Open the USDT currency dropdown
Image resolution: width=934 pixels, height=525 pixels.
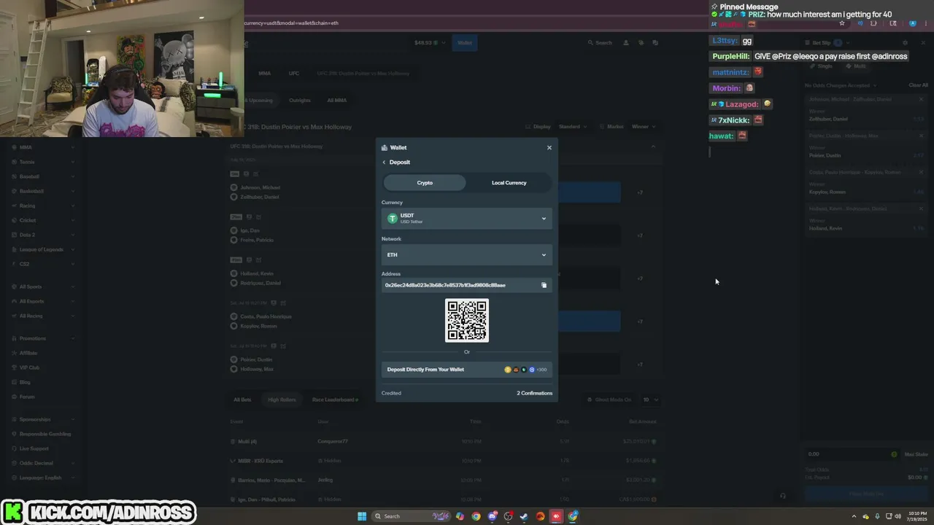pyautogui.click(x=467, y=218)
